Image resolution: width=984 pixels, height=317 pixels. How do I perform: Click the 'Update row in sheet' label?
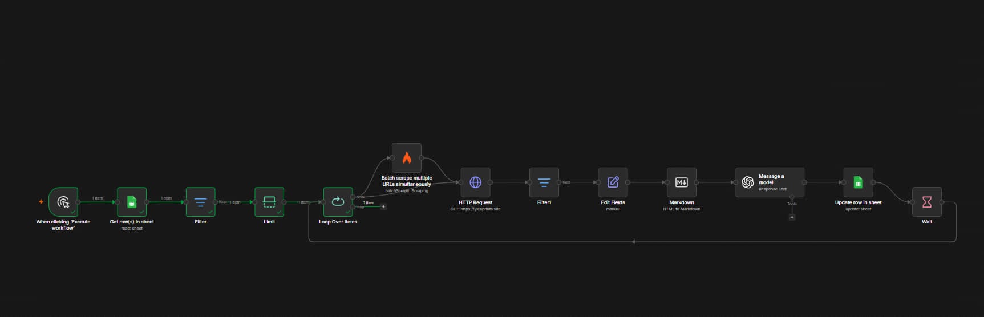pos(858,202)
